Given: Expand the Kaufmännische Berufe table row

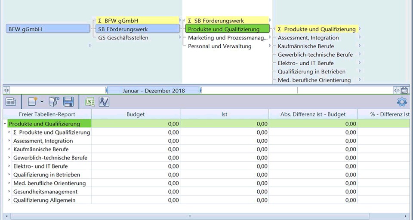Looking at the screenshot, I should tap(9, 149).
